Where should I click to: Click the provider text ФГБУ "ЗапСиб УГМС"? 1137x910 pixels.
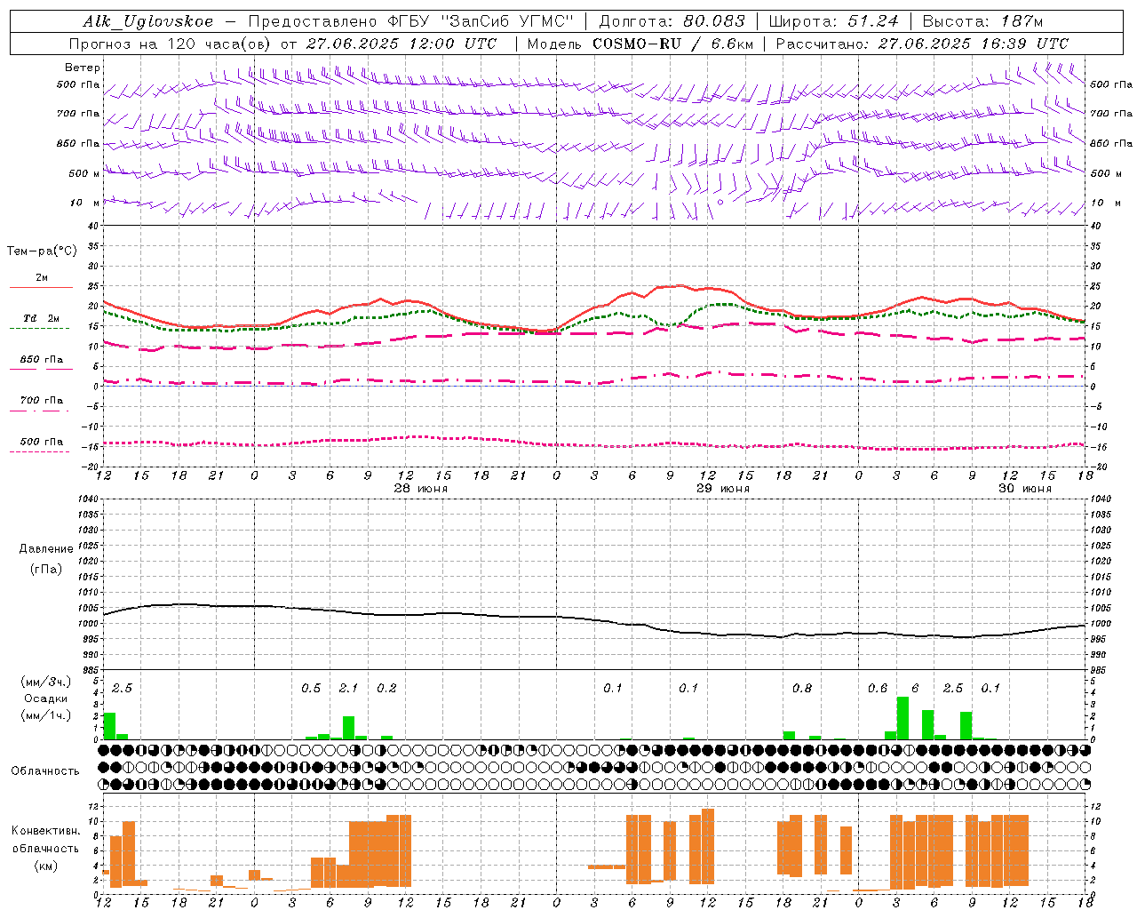(481, 21)
